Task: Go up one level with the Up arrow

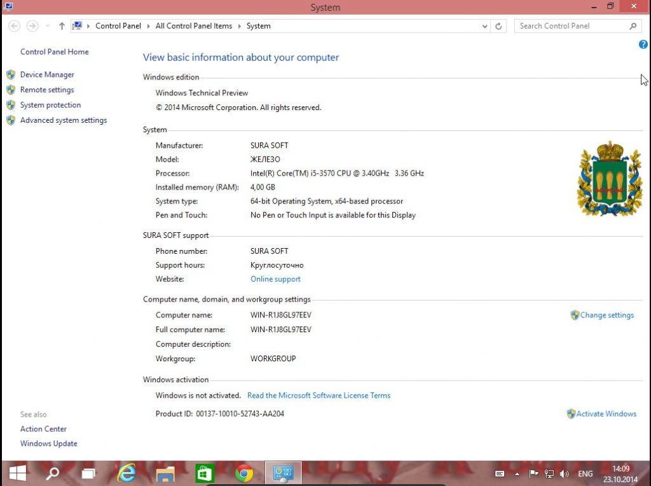Action: pyautogui.click(x=62, y=26)
